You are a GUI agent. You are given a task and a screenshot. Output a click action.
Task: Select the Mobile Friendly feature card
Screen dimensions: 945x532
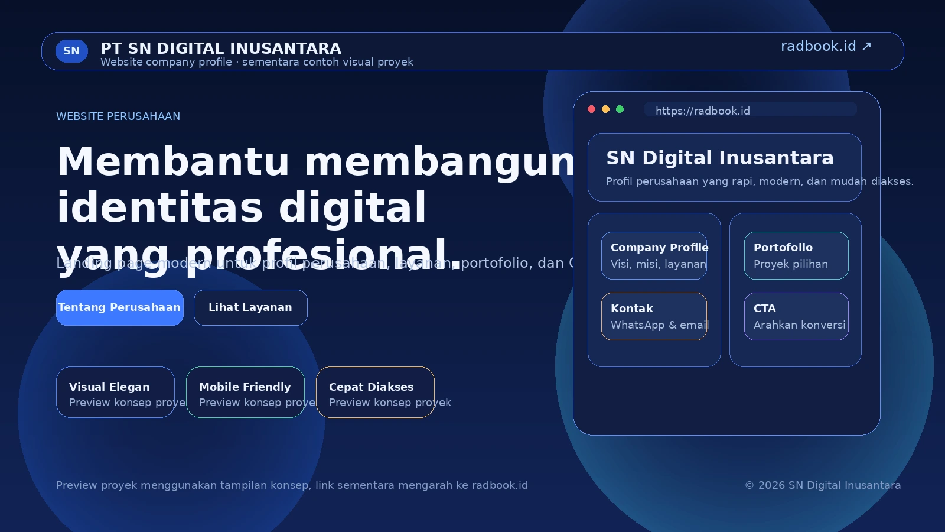(245, 392)
